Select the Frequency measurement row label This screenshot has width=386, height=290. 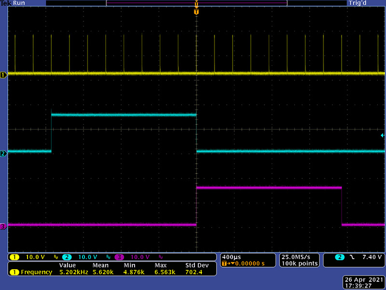[36, 272]
